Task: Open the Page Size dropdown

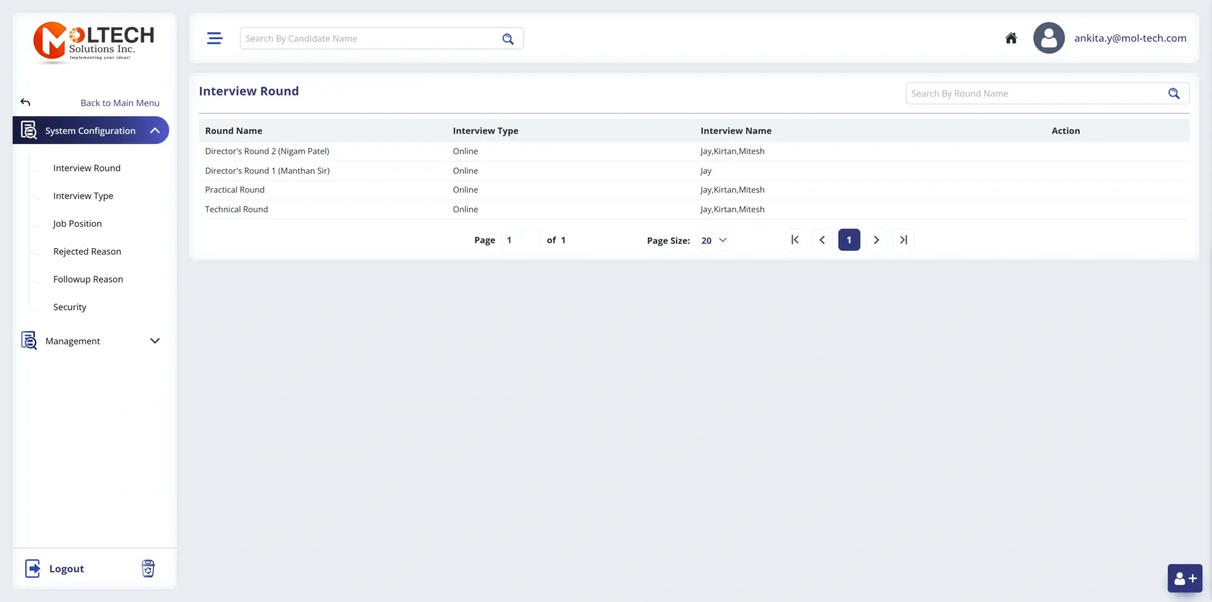Action: pyautogui.click(x=715, y=240)
